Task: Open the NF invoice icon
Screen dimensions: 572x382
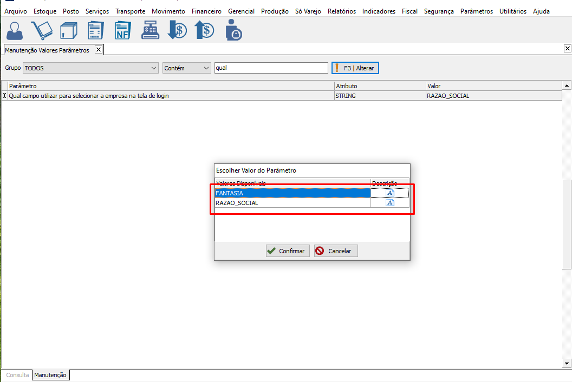Action: [123, 30]
